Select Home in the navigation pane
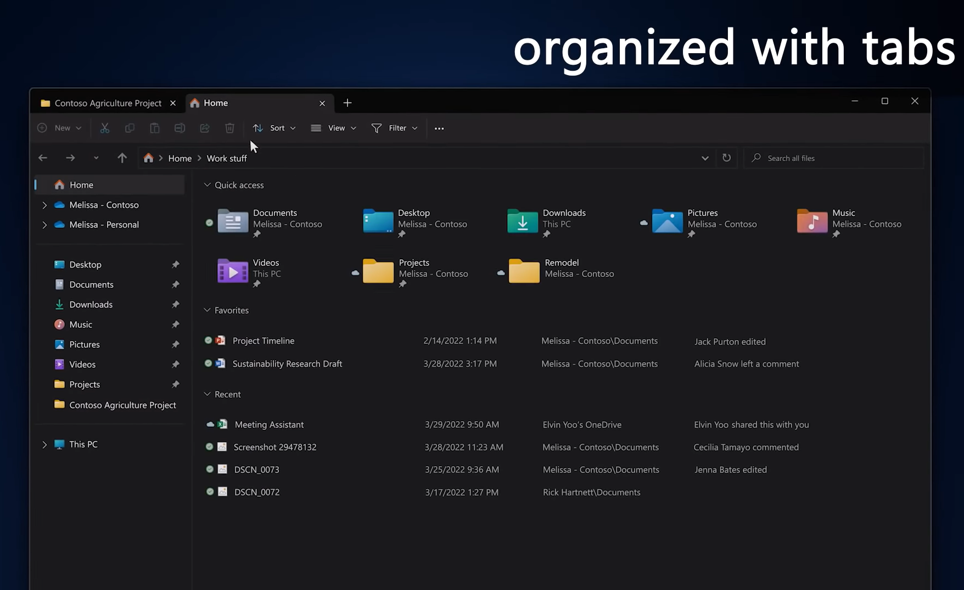This screenshot has width=964, height=590. (109, 185)
